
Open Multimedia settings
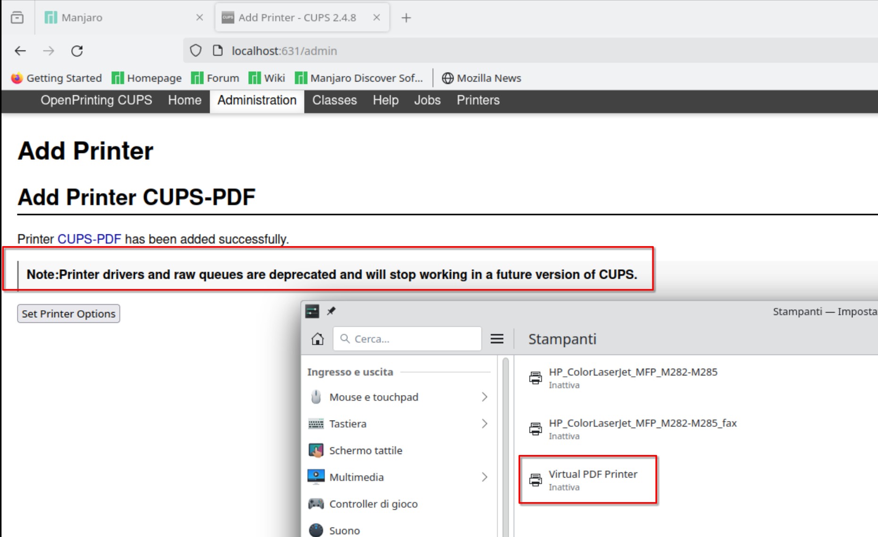[399, 477]
